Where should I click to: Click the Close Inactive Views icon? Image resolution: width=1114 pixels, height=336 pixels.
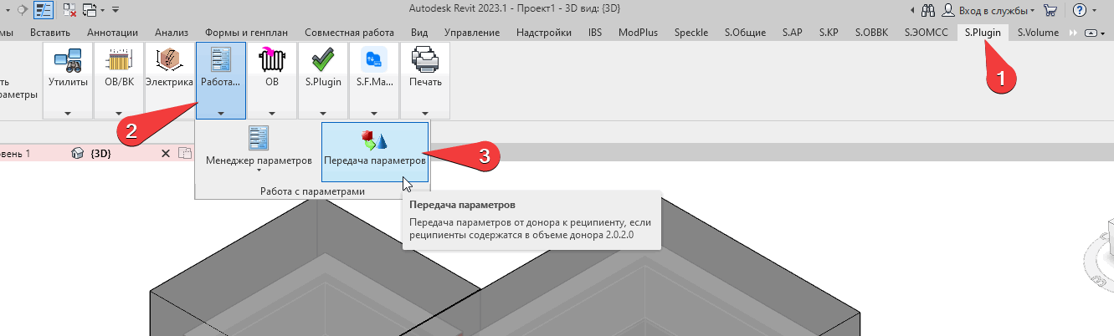tap(69, 10)
